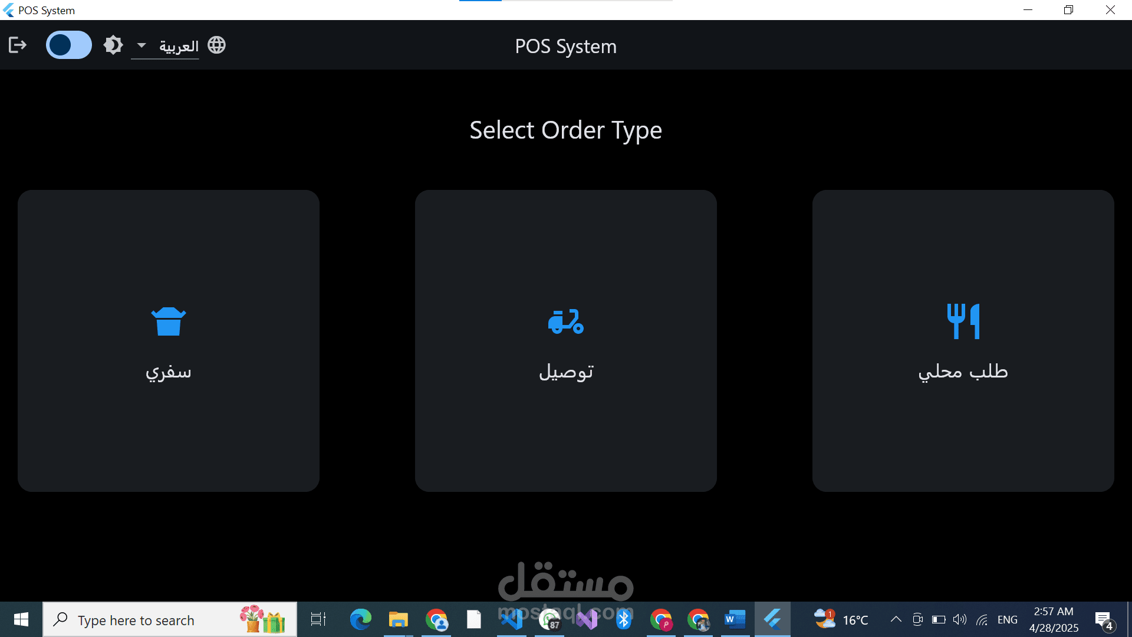Select the delivery scooter icon
Screen dimensions: 1132x637
pyautogui.click(x=565, y=321)
